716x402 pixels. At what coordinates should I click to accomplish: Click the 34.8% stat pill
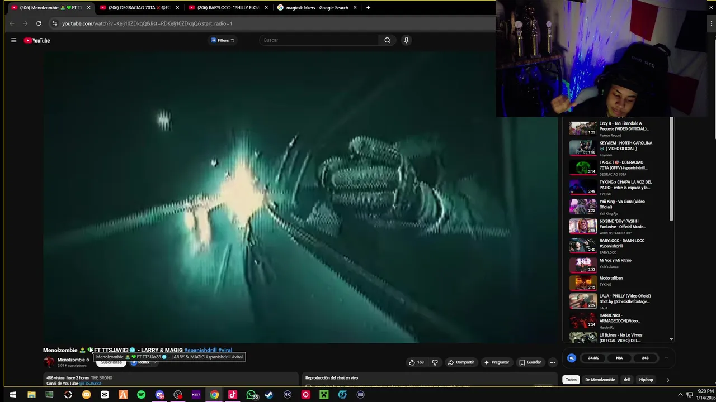point(593,358)
